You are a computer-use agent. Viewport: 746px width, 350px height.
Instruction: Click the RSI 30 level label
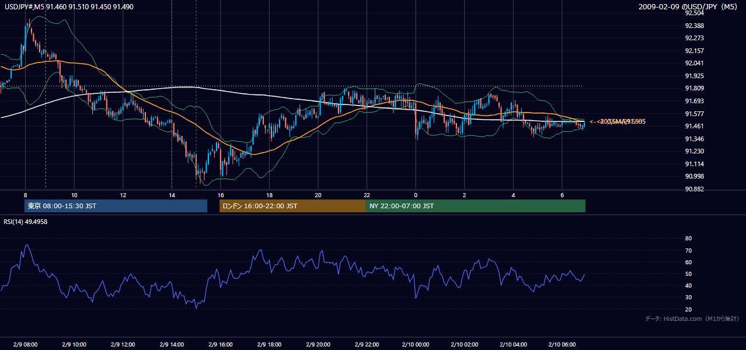click(x=688, y=297)
